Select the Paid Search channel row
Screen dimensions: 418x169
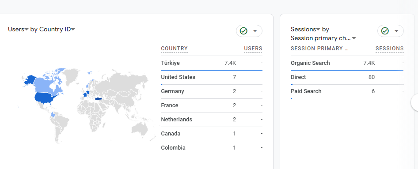[347, 91]
